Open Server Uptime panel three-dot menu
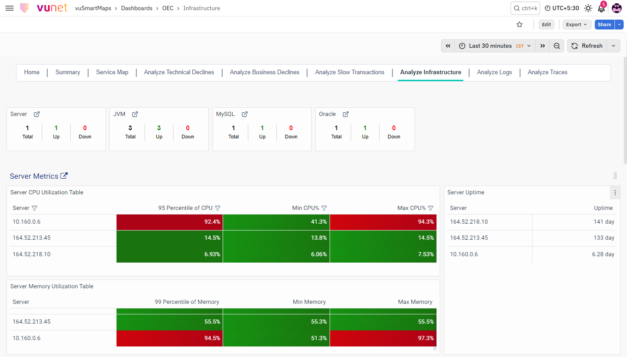627x357 pixels. pyautogui.click(x=615, y=192)
